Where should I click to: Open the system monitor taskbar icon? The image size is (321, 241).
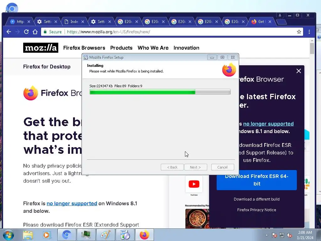tap(86, 235)
